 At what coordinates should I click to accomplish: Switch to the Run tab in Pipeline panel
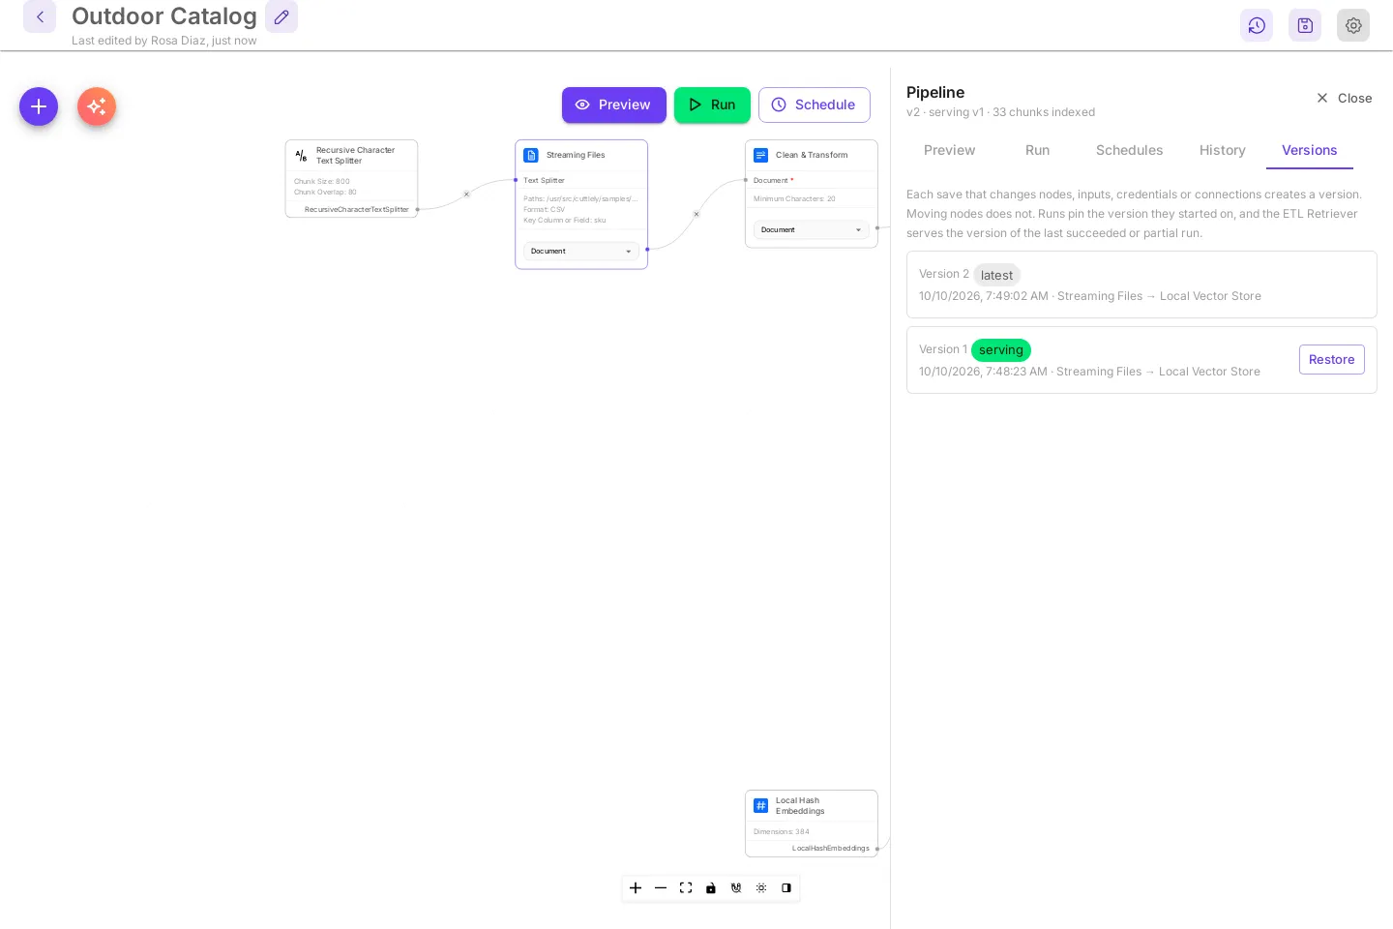coord(1037,150)
